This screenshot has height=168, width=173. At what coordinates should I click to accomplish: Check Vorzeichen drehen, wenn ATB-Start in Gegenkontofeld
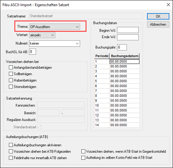click(x=83, y=151)
